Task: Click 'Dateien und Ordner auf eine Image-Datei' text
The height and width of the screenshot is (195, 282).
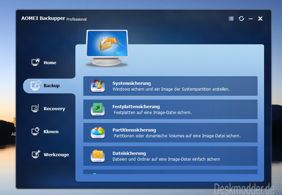Action: pos(166,159)
